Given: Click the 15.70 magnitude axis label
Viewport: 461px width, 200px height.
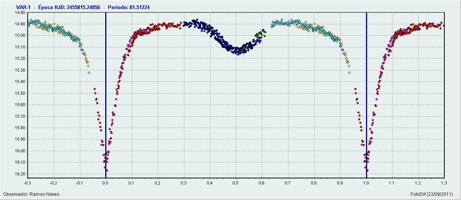Looking at the screenshot, I should tap(20, 117).
